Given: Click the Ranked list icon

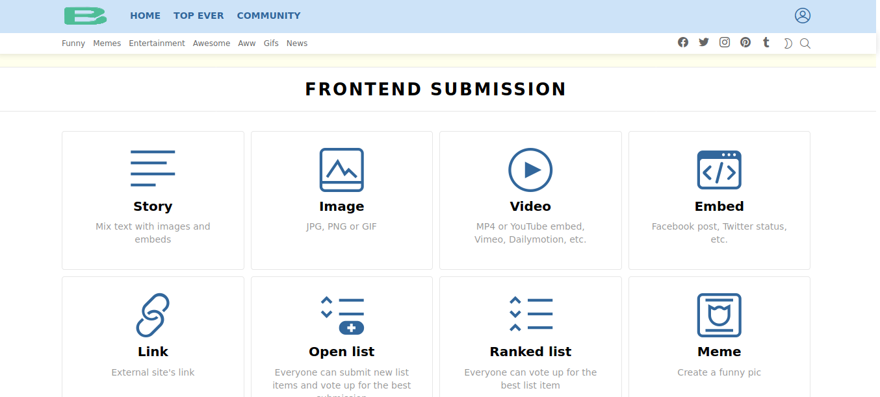Looking at the screenshot, I should point(531,314).
